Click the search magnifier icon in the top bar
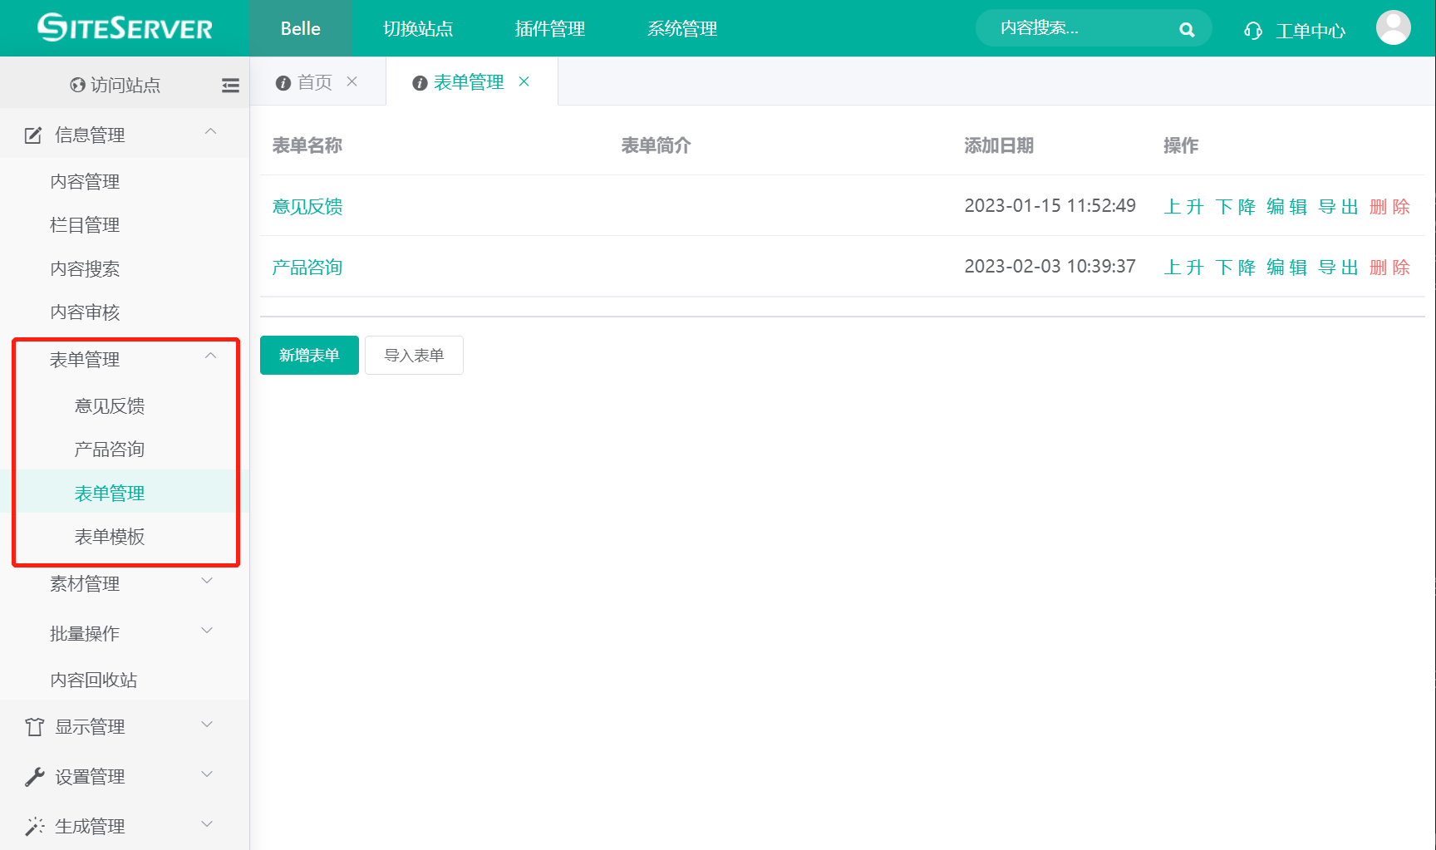Viewport: 1436px width, 850px height. pyautogui.click(x=1187, y=28)
